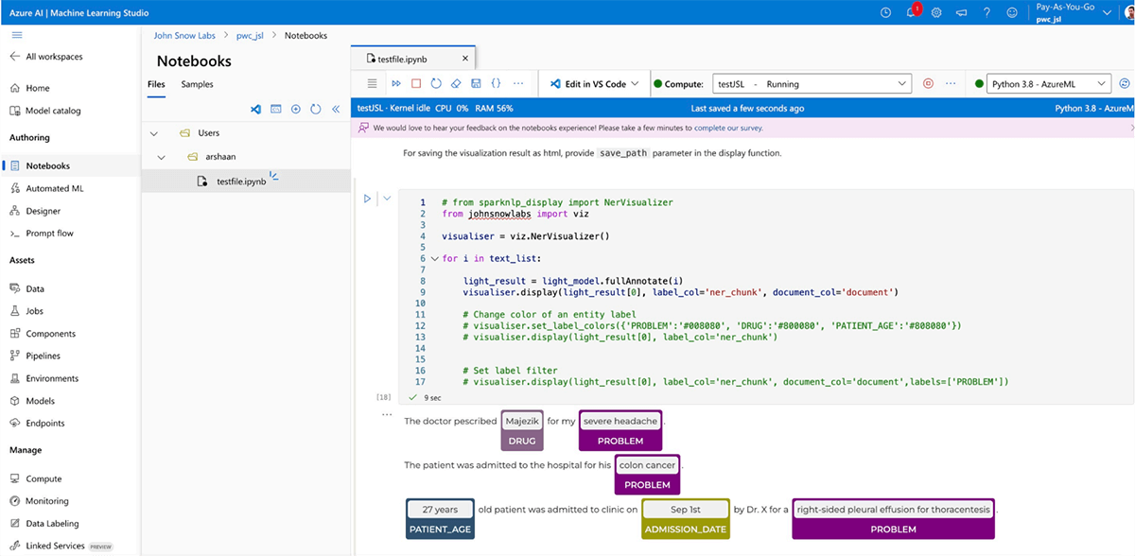Open Jobs under Assets
Screen dimensions: 1135x556
(x=35, y=311)
